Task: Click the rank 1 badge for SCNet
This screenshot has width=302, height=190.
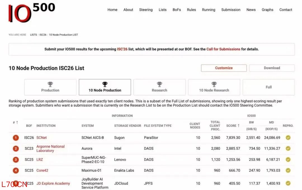Action: 16,138
